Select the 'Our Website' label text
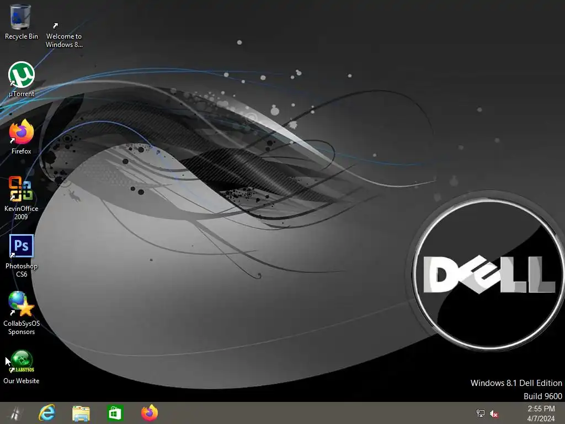 tap(22, 381)
